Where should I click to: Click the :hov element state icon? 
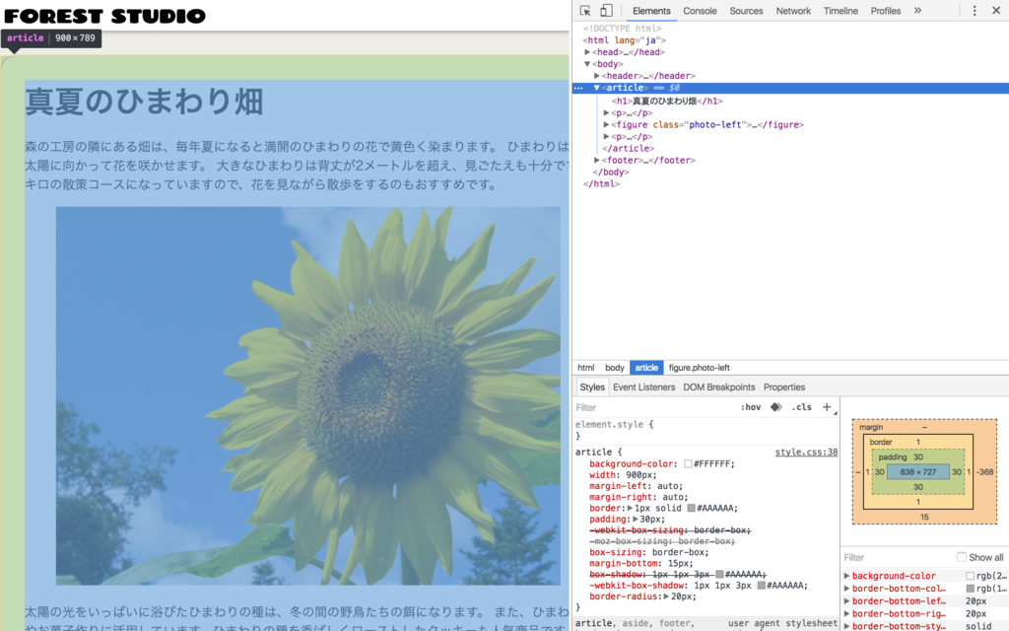tap(750, 407)
